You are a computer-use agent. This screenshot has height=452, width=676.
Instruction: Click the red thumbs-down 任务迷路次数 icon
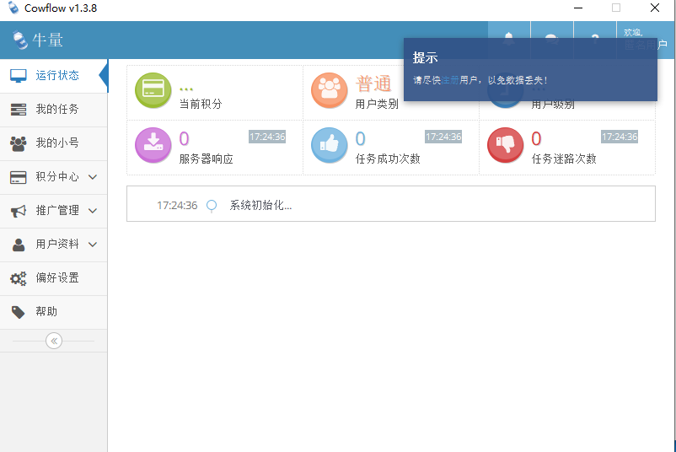(x=505, y=145)
